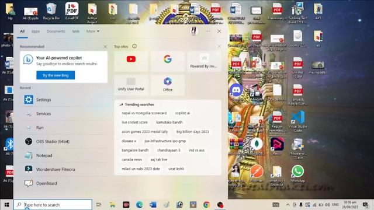Search trending 'jsw infrastructure ipo gmp'
Image resolution: width=374 pixels, height=210 pixels.
coord(165,141)
